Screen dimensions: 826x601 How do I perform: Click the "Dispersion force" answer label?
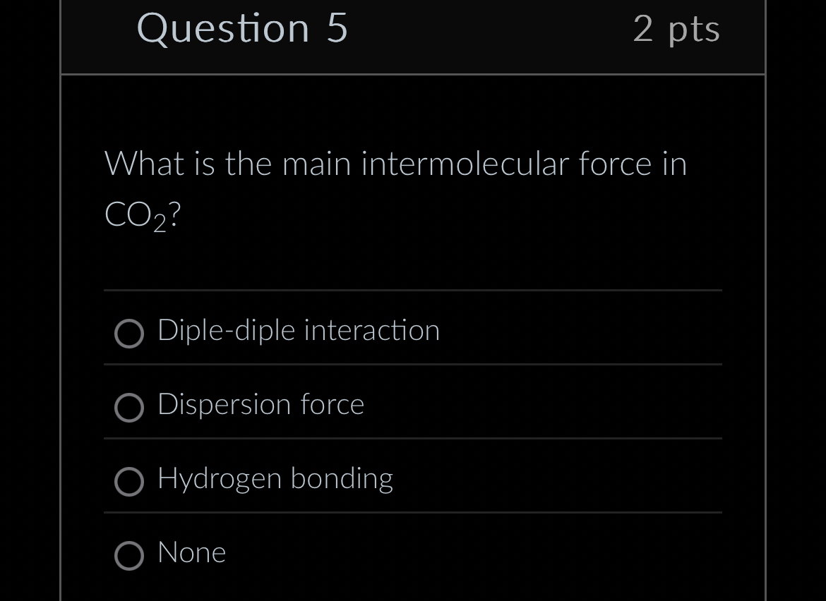(x=261, y=404)
